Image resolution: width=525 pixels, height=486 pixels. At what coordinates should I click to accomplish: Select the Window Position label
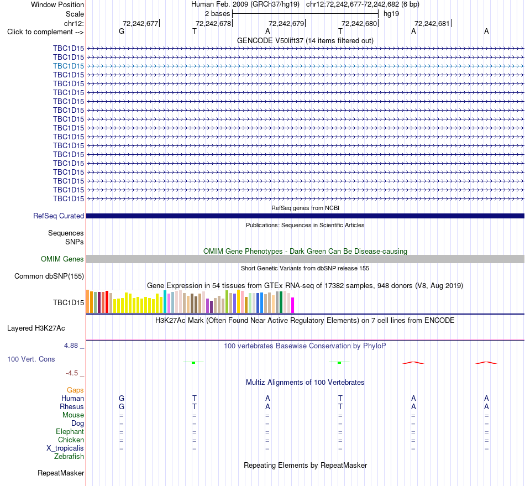[x=57, y=4]
